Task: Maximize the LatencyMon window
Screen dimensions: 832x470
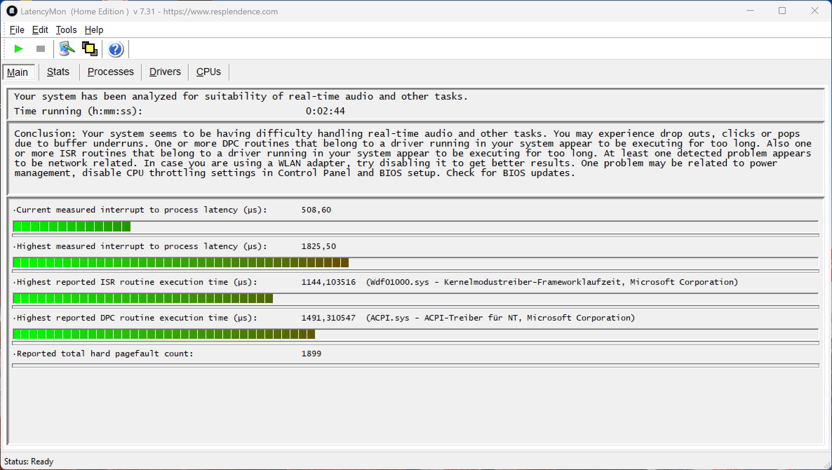Action: (x=782, y=11)
